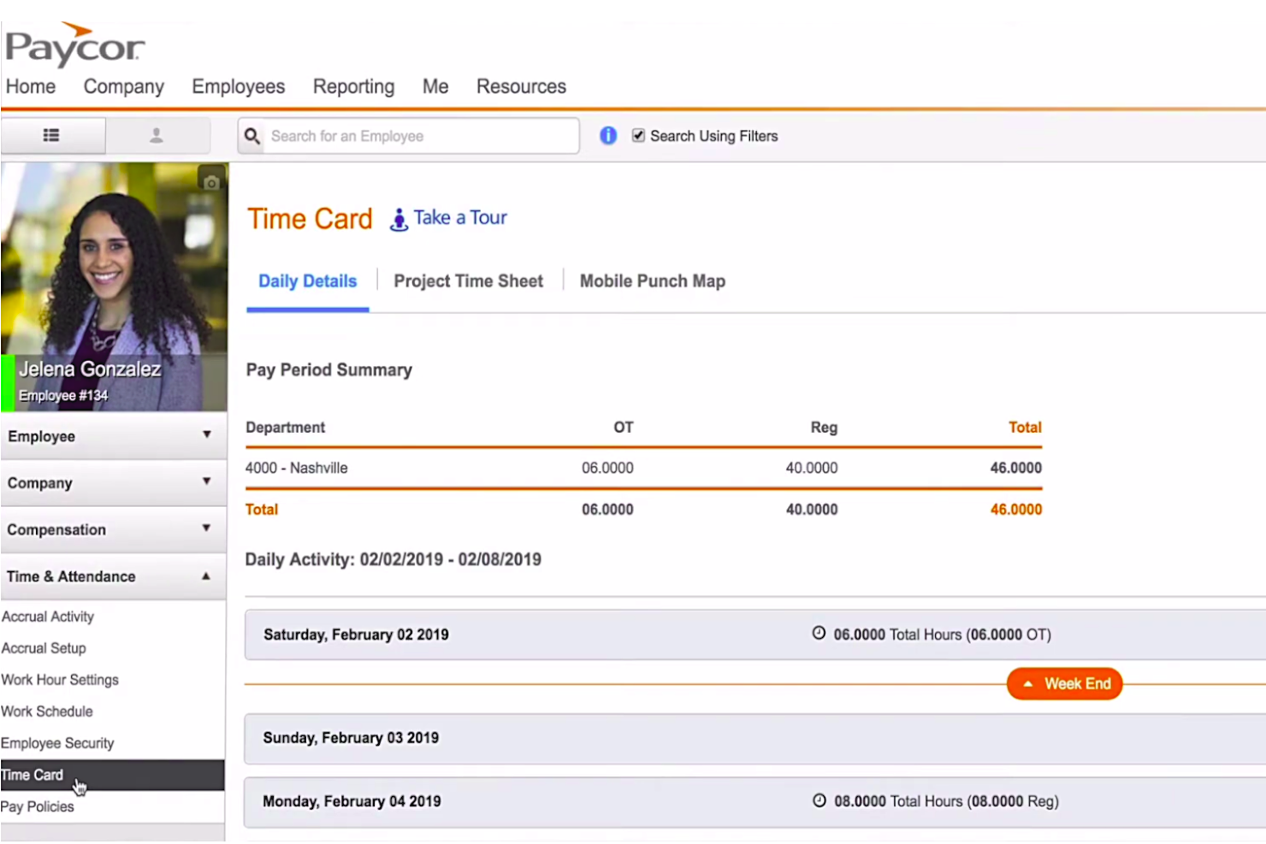Click the Jelena Gonzalez name label

coord(90,369)
